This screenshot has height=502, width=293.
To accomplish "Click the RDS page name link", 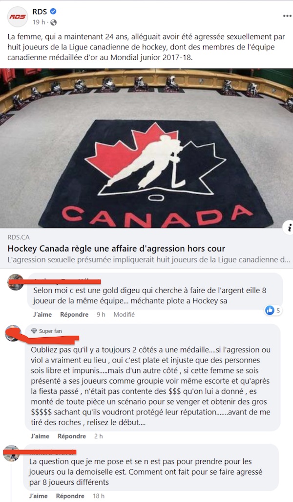I will (x=40, y=12).
